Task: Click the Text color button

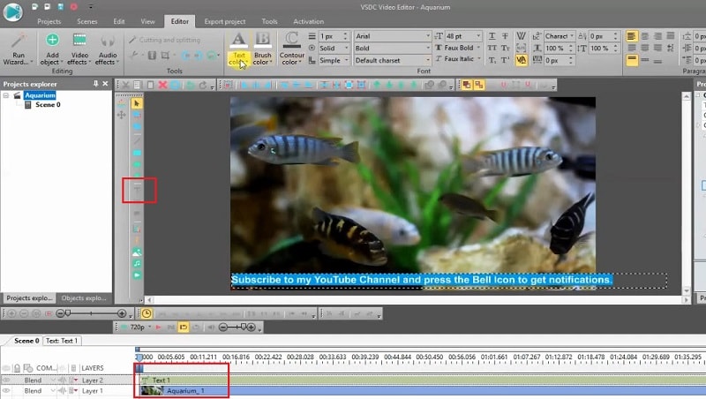Action: click(x=238, y=49)
